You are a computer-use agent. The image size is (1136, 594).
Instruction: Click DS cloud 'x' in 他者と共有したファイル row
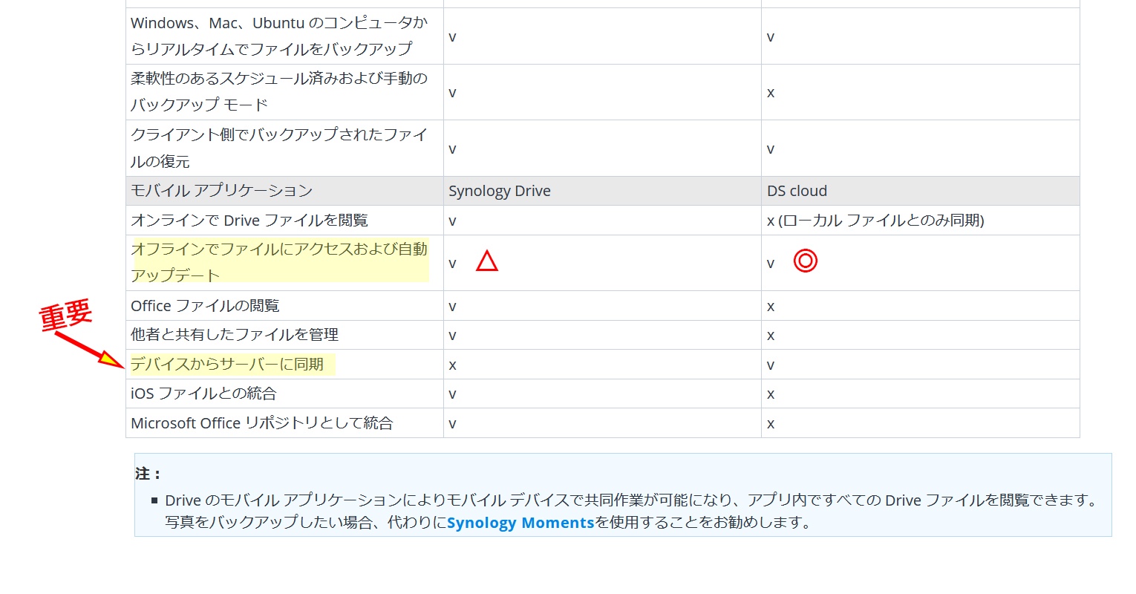[771, 336]
